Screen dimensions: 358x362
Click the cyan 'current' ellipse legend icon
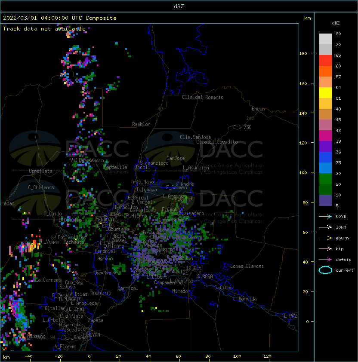click(325, 270)
